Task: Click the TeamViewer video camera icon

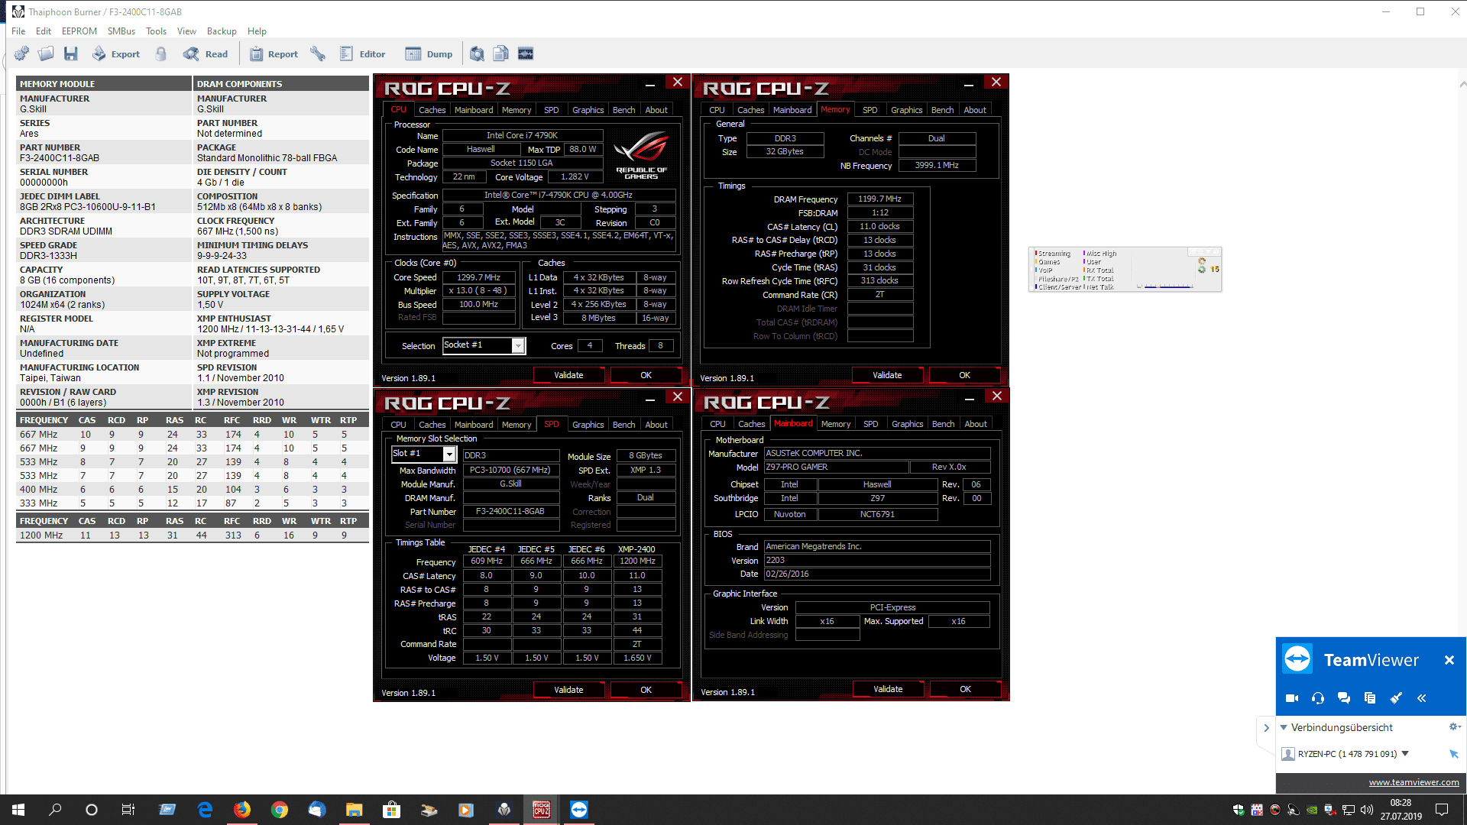Action: [x=1292, y=697]
